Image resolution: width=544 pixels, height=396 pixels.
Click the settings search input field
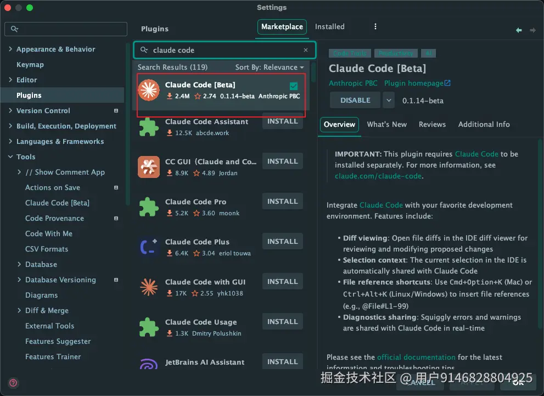pyautogui.click(x=66, y=29)
